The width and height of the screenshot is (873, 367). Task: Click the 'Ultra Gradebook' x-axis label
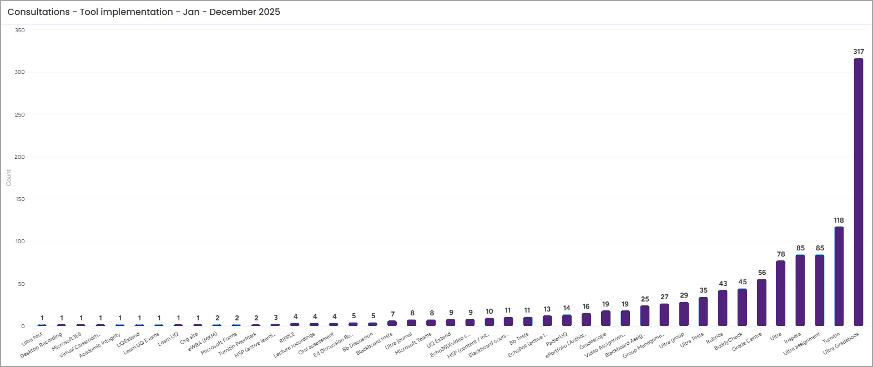coord(841,343)
